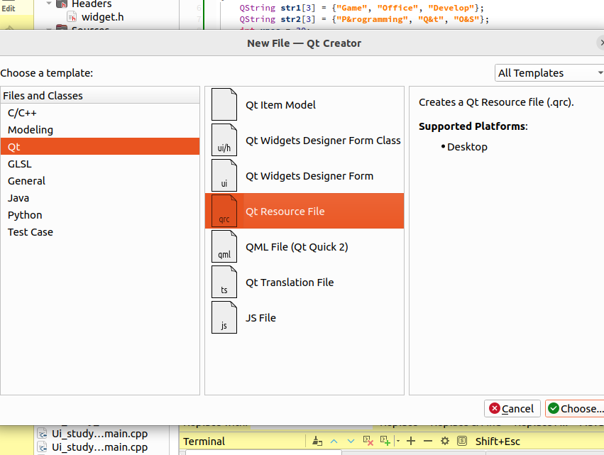Click the str2 code line in editor

pos(364,19)
